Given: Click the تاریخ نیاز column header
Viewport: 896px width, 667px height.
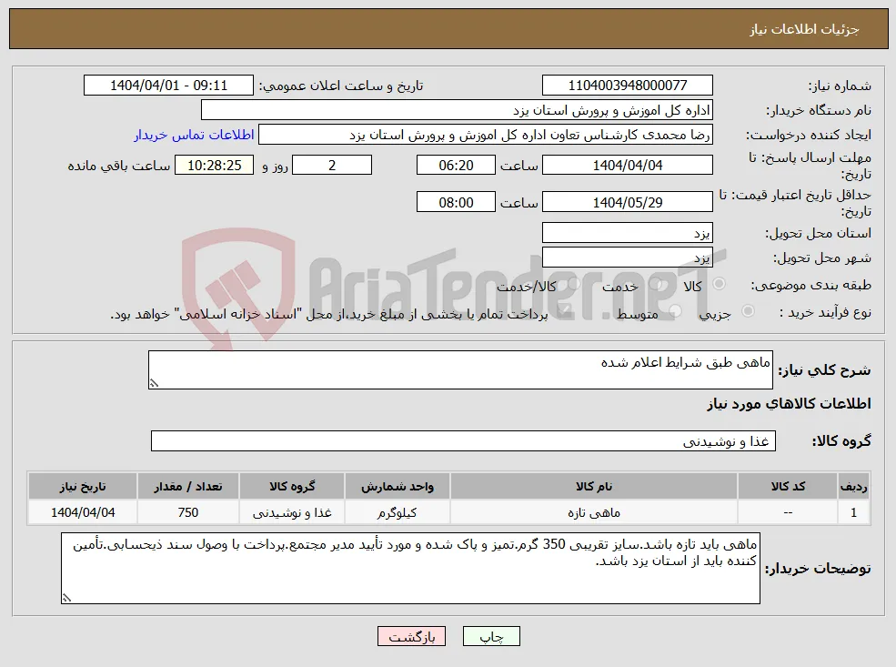Looking at the screenshot, I should tap(82, 487).
